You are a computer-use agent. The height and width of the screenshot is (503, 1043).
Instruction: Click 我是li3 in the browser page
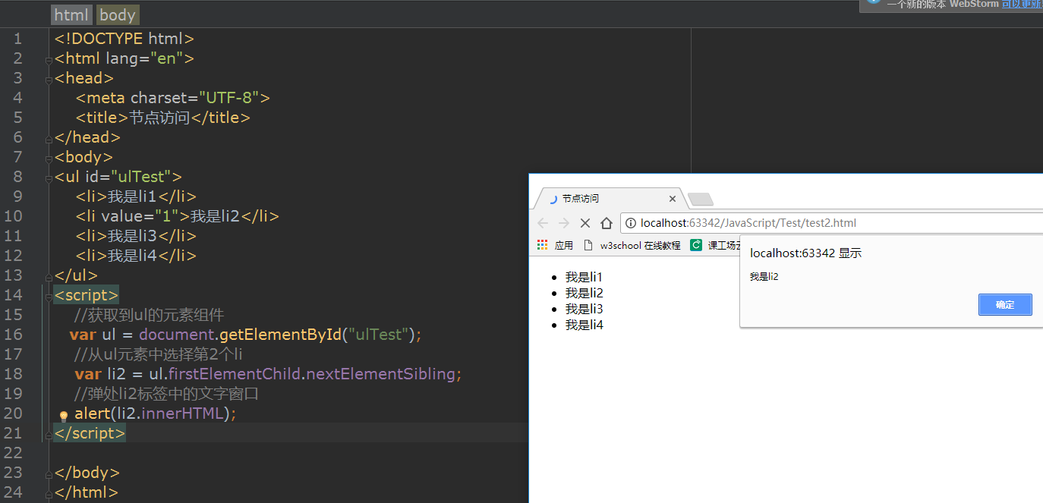[584, 309]
